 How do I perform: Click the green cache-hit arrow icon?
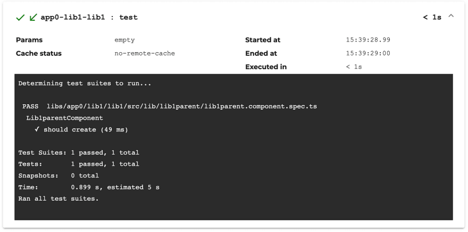point(33,18)
